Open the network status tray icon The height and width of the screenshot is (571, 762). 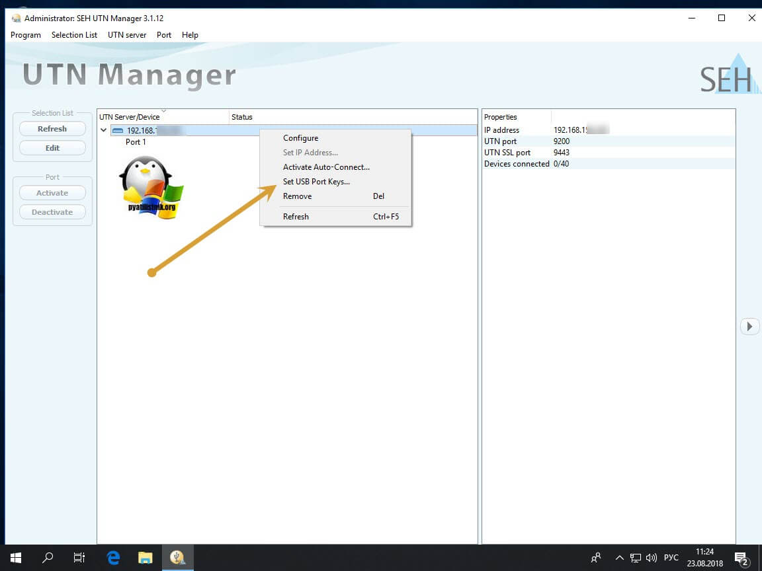pyautogui.click(x=635, y=558)
